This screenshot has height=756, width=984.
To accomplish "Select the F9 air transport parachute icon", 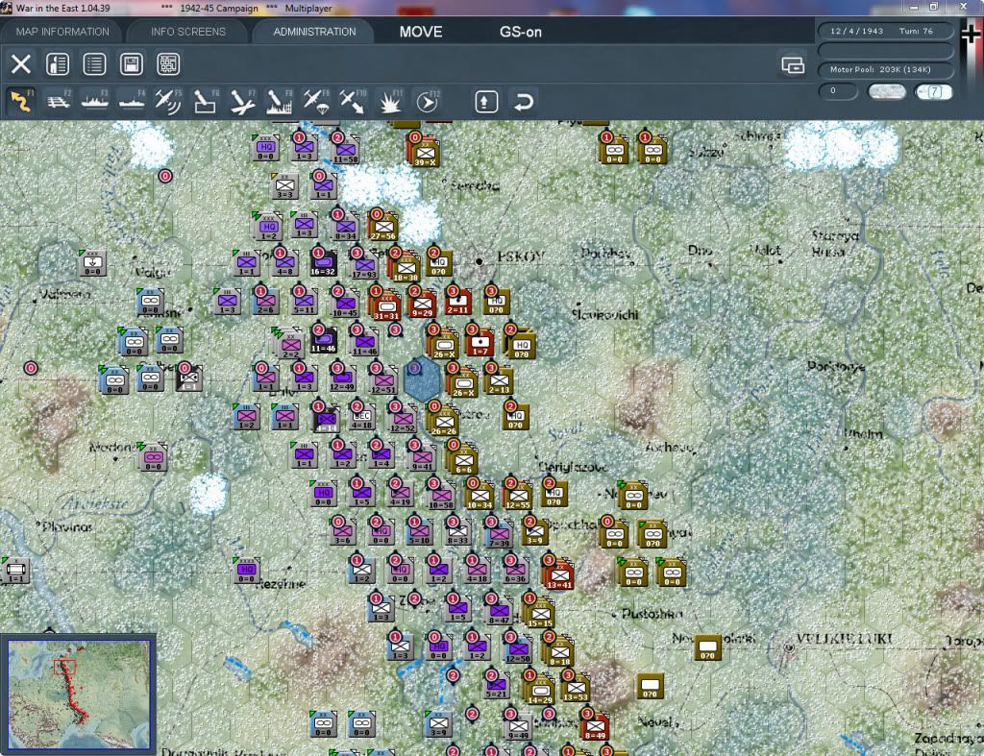I will tap(315, 101).
